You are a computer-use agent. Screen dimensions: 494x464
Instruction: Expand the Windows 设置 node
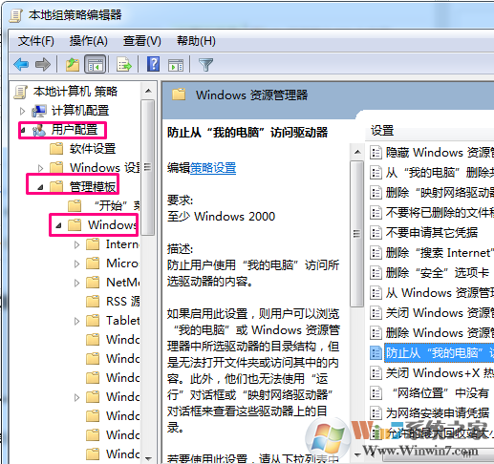click(40, 168)
